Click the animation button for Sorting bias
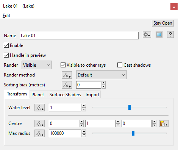Viewport: 178px width, 150px height. point(67,85)
